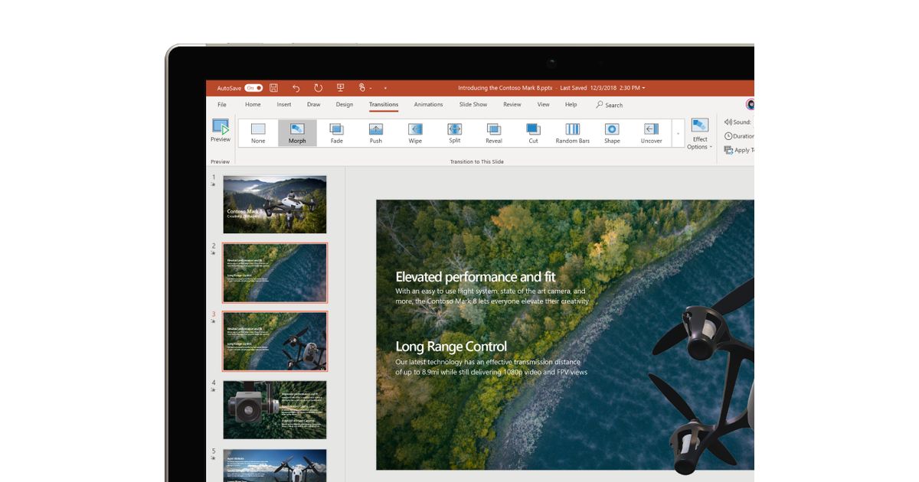Choose the Random Bars transition
The image size is (919, 482).
tap(572, 132)
